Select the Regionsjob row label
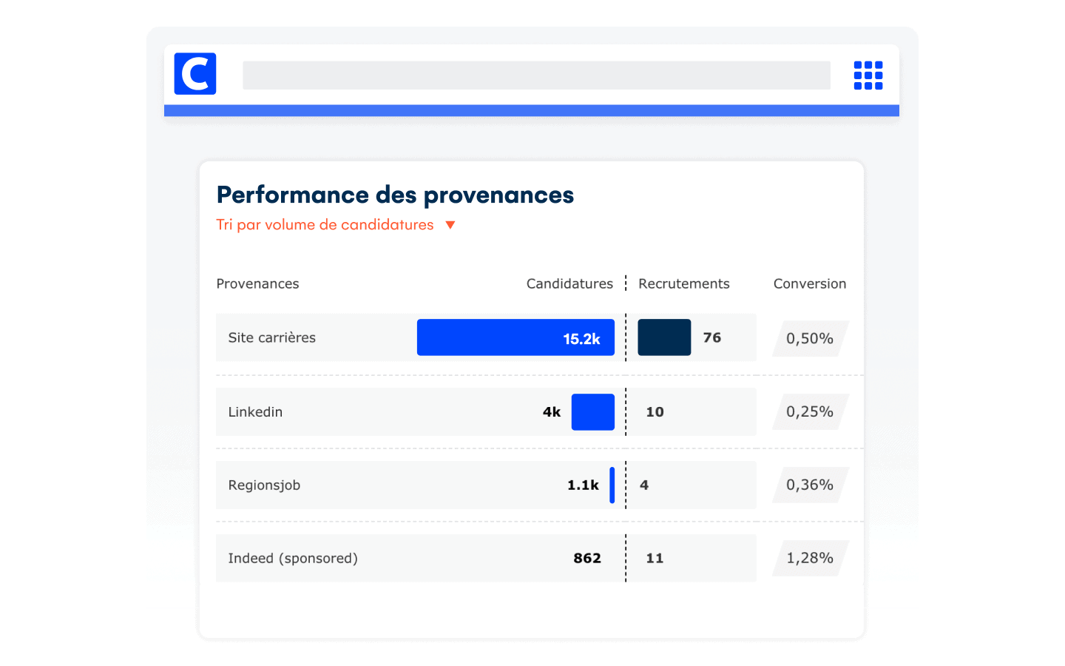The image size is (1065, 666). click(264, 485)
